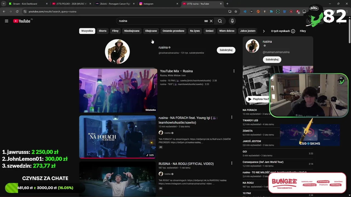This screenshot has height=197, width=351.
Task: Bookmark this page with the star icon
Action: click(236, 11)
